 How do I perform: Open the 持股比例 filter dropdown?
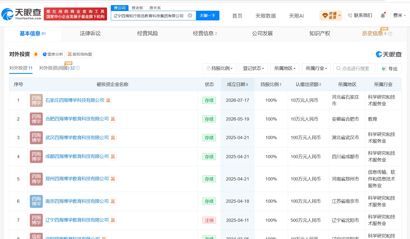tap(219, 68)
